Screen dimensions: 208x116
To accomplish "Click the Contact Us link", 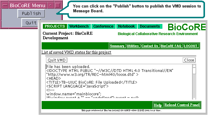I will tap(150, 46).
